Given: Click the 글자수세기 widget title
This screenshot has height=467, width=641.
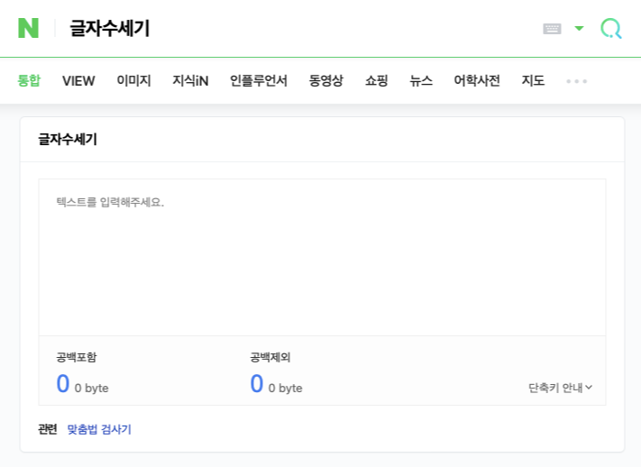Looking at the screenshot, I should click(x=68, y=139).
